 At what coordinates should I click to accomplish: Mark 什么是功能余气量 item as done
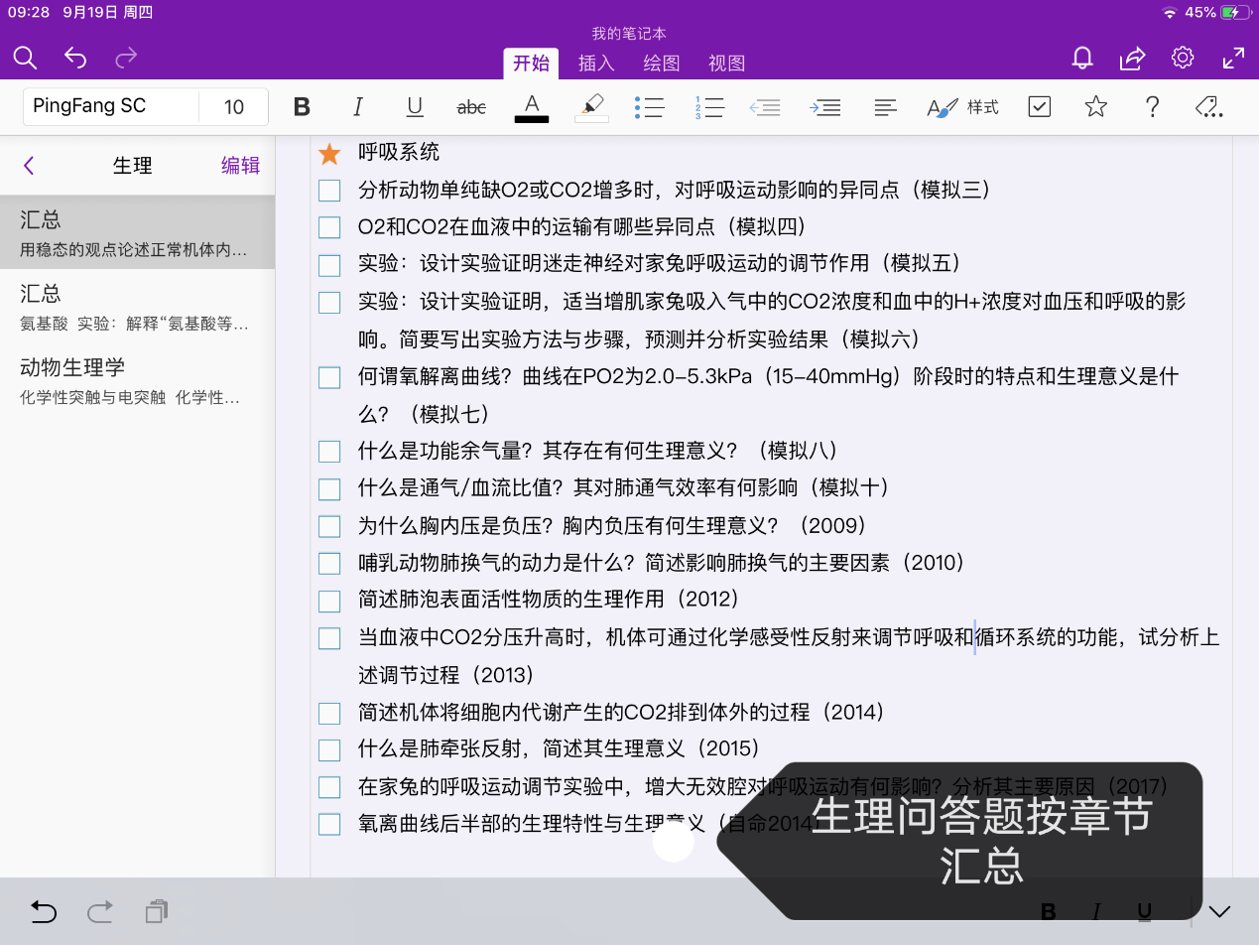tap(329, 452)
